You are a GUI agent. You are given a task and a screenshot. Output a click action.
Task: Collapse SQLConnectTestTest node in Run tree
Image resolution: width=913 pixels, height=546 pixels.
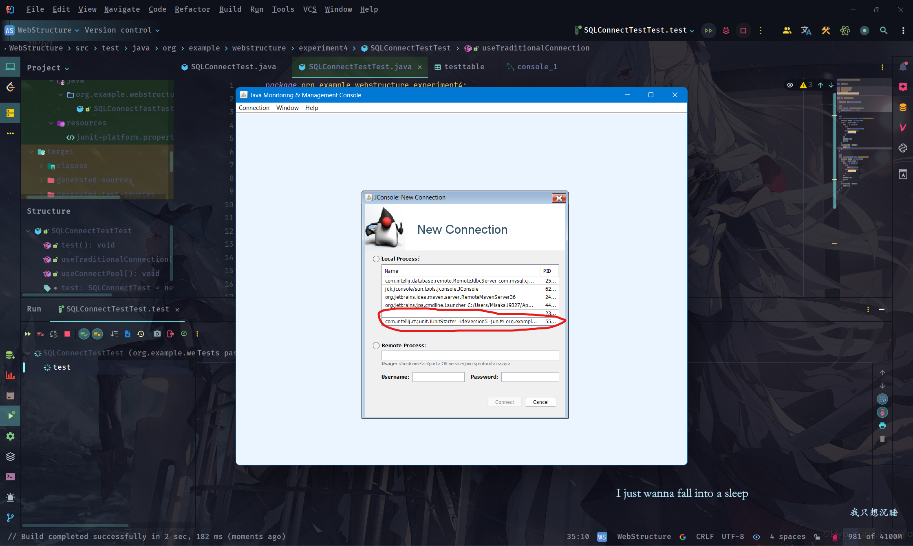[28, 353]
